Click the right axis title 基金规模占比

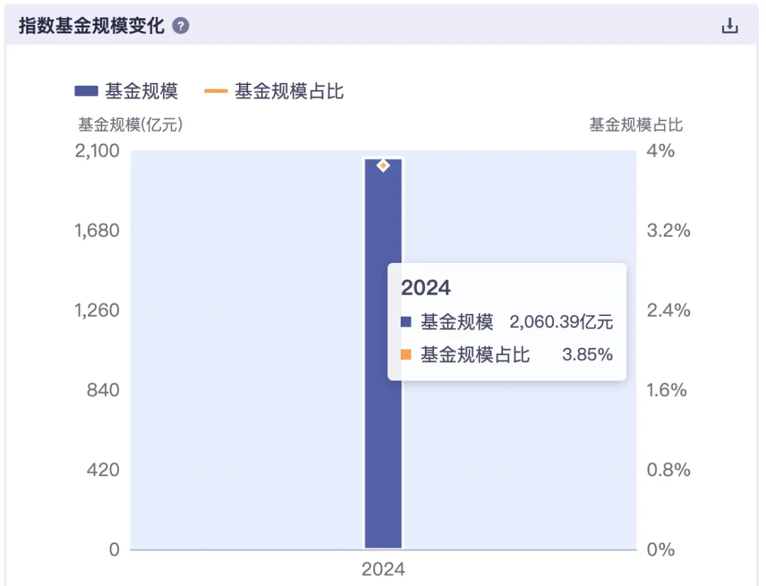(635, 125)
